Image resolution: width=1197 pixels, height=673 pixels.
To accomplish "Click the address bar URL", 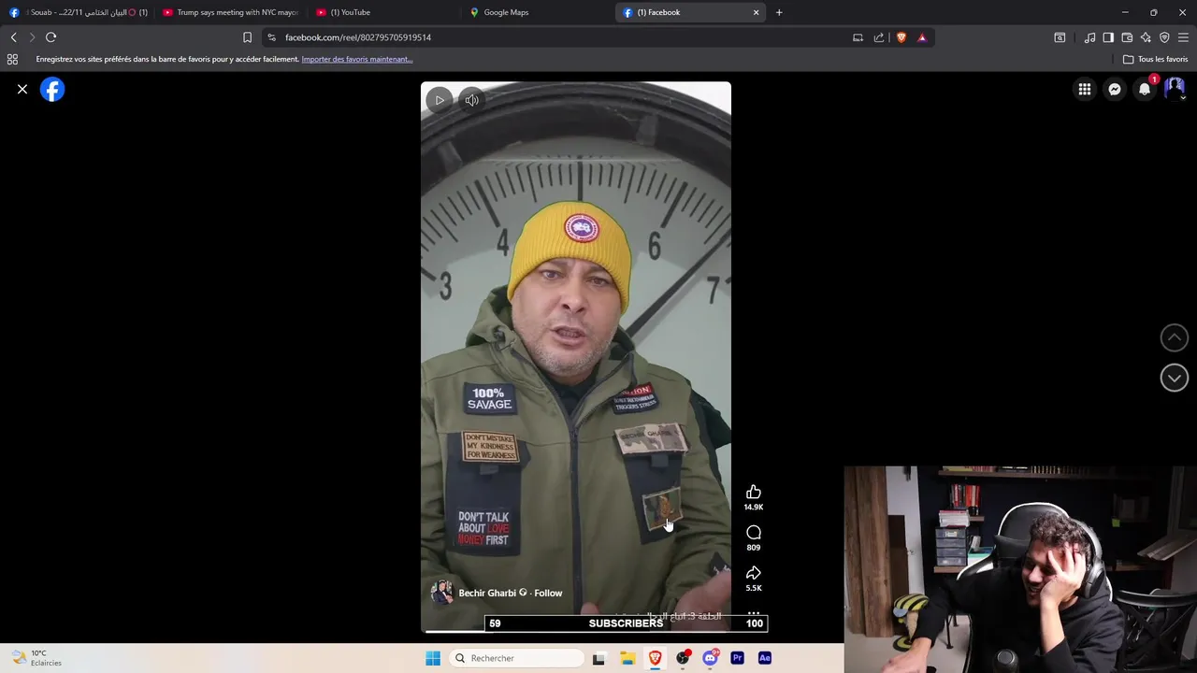I will [358, 37].
